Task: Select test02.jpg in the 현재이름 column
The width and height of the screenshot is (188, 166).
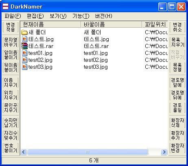Action: tap(40, 60)
